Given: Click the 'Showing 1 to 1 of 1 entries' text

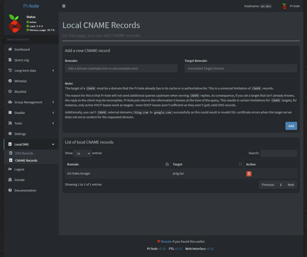Looking at the screenshot, I should tap(83, 185).
